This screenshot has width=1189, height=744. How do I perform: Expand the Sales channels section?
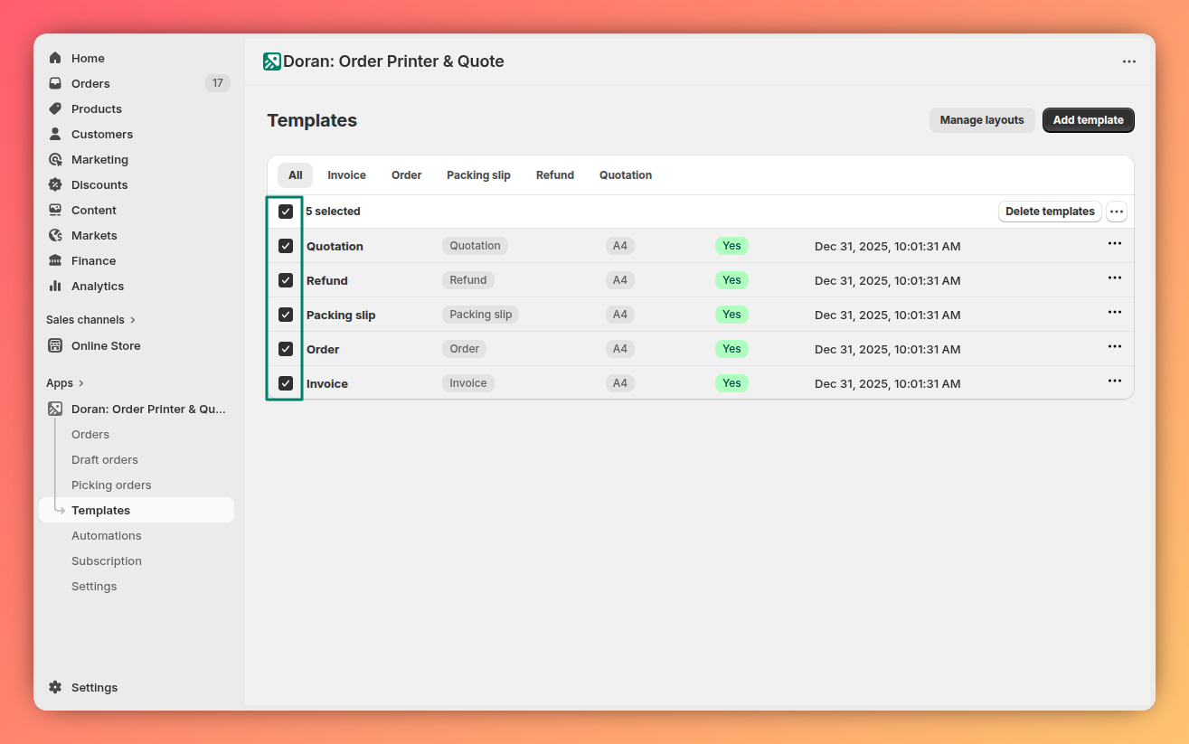click(x=90, y=320)
